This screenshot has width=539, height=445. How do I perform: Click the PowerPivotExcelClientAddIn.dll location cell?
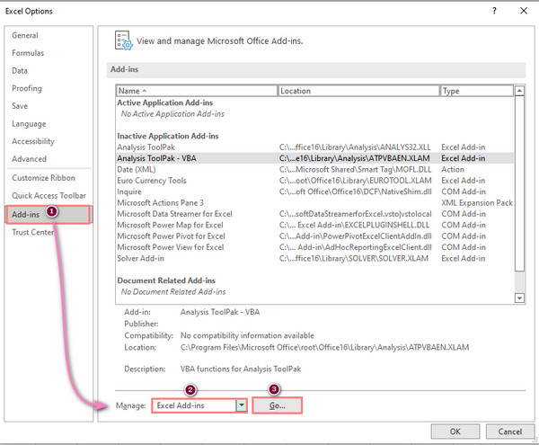356,236
